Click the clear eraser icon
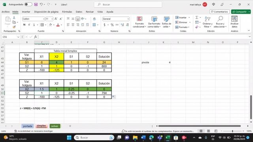 click(x=197, y=27)
